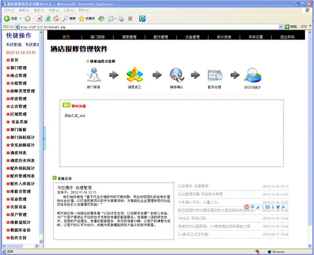This screenshot has width=314, height=255.
Task: Open 数据库备份 in the sidebar
Action: [20, 230]
